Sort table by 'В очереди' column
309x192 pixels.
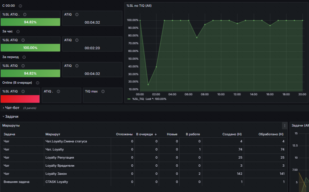click(x=146, y=134)
